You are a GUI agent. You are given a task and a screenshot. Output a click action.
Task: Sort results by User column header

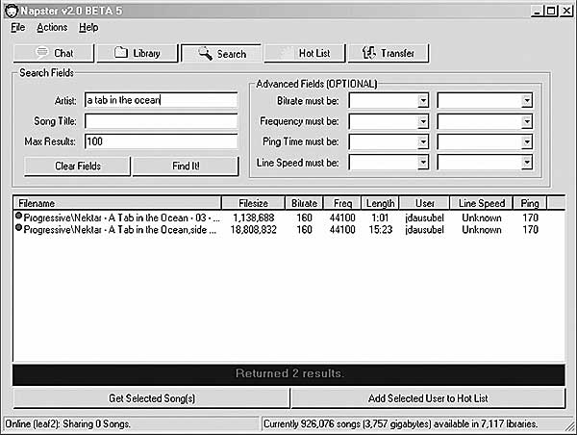point(425,203)
